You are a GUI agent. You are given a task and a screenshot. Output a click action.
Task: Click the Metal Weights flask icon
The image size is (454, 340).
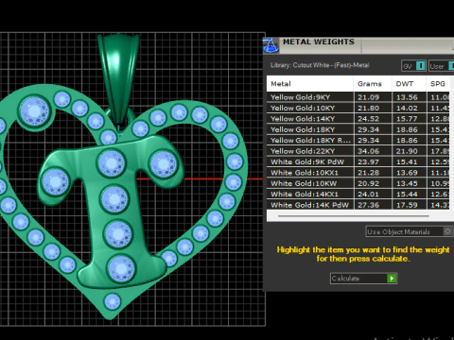click(271, 45)
